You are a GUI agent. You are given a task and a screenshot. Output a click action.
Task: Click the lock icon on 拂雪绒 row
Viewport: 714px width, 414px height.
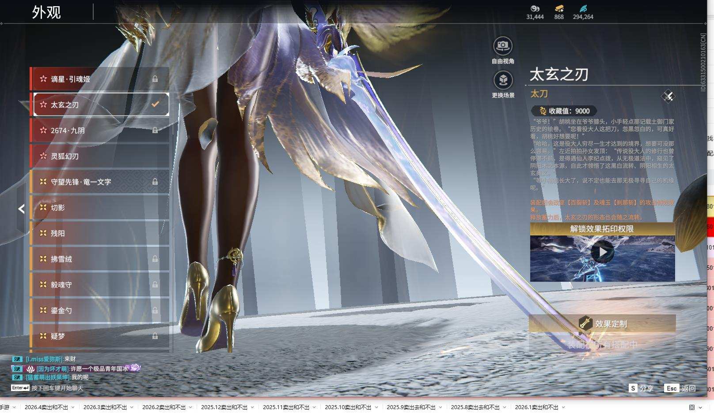pos(155,259)
